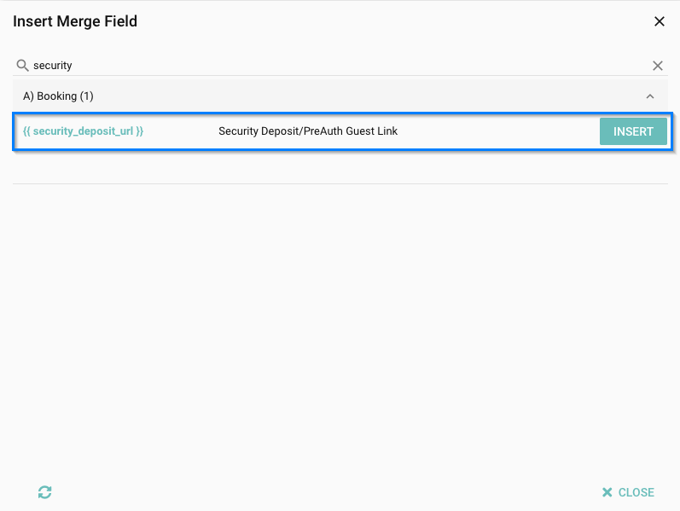Viewport: 680px width, 511px height.
Task: Focus the search field containing "security"
Action: [341, 66]
